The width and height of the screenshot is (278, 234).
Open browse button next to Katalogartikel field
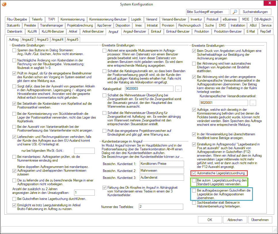click(x=178, y=89)
